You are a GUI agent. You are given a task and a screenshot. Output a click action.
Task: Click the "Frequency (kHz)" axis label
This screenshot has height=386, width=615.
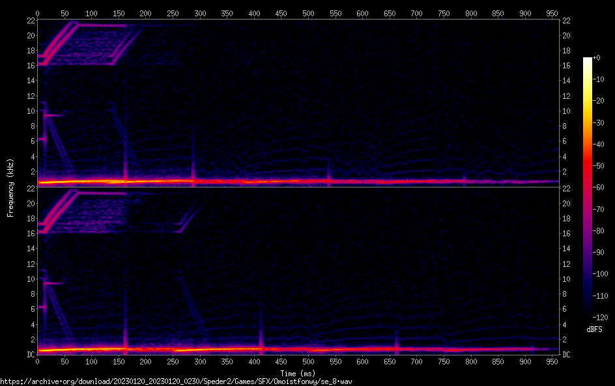pos(10,187)
